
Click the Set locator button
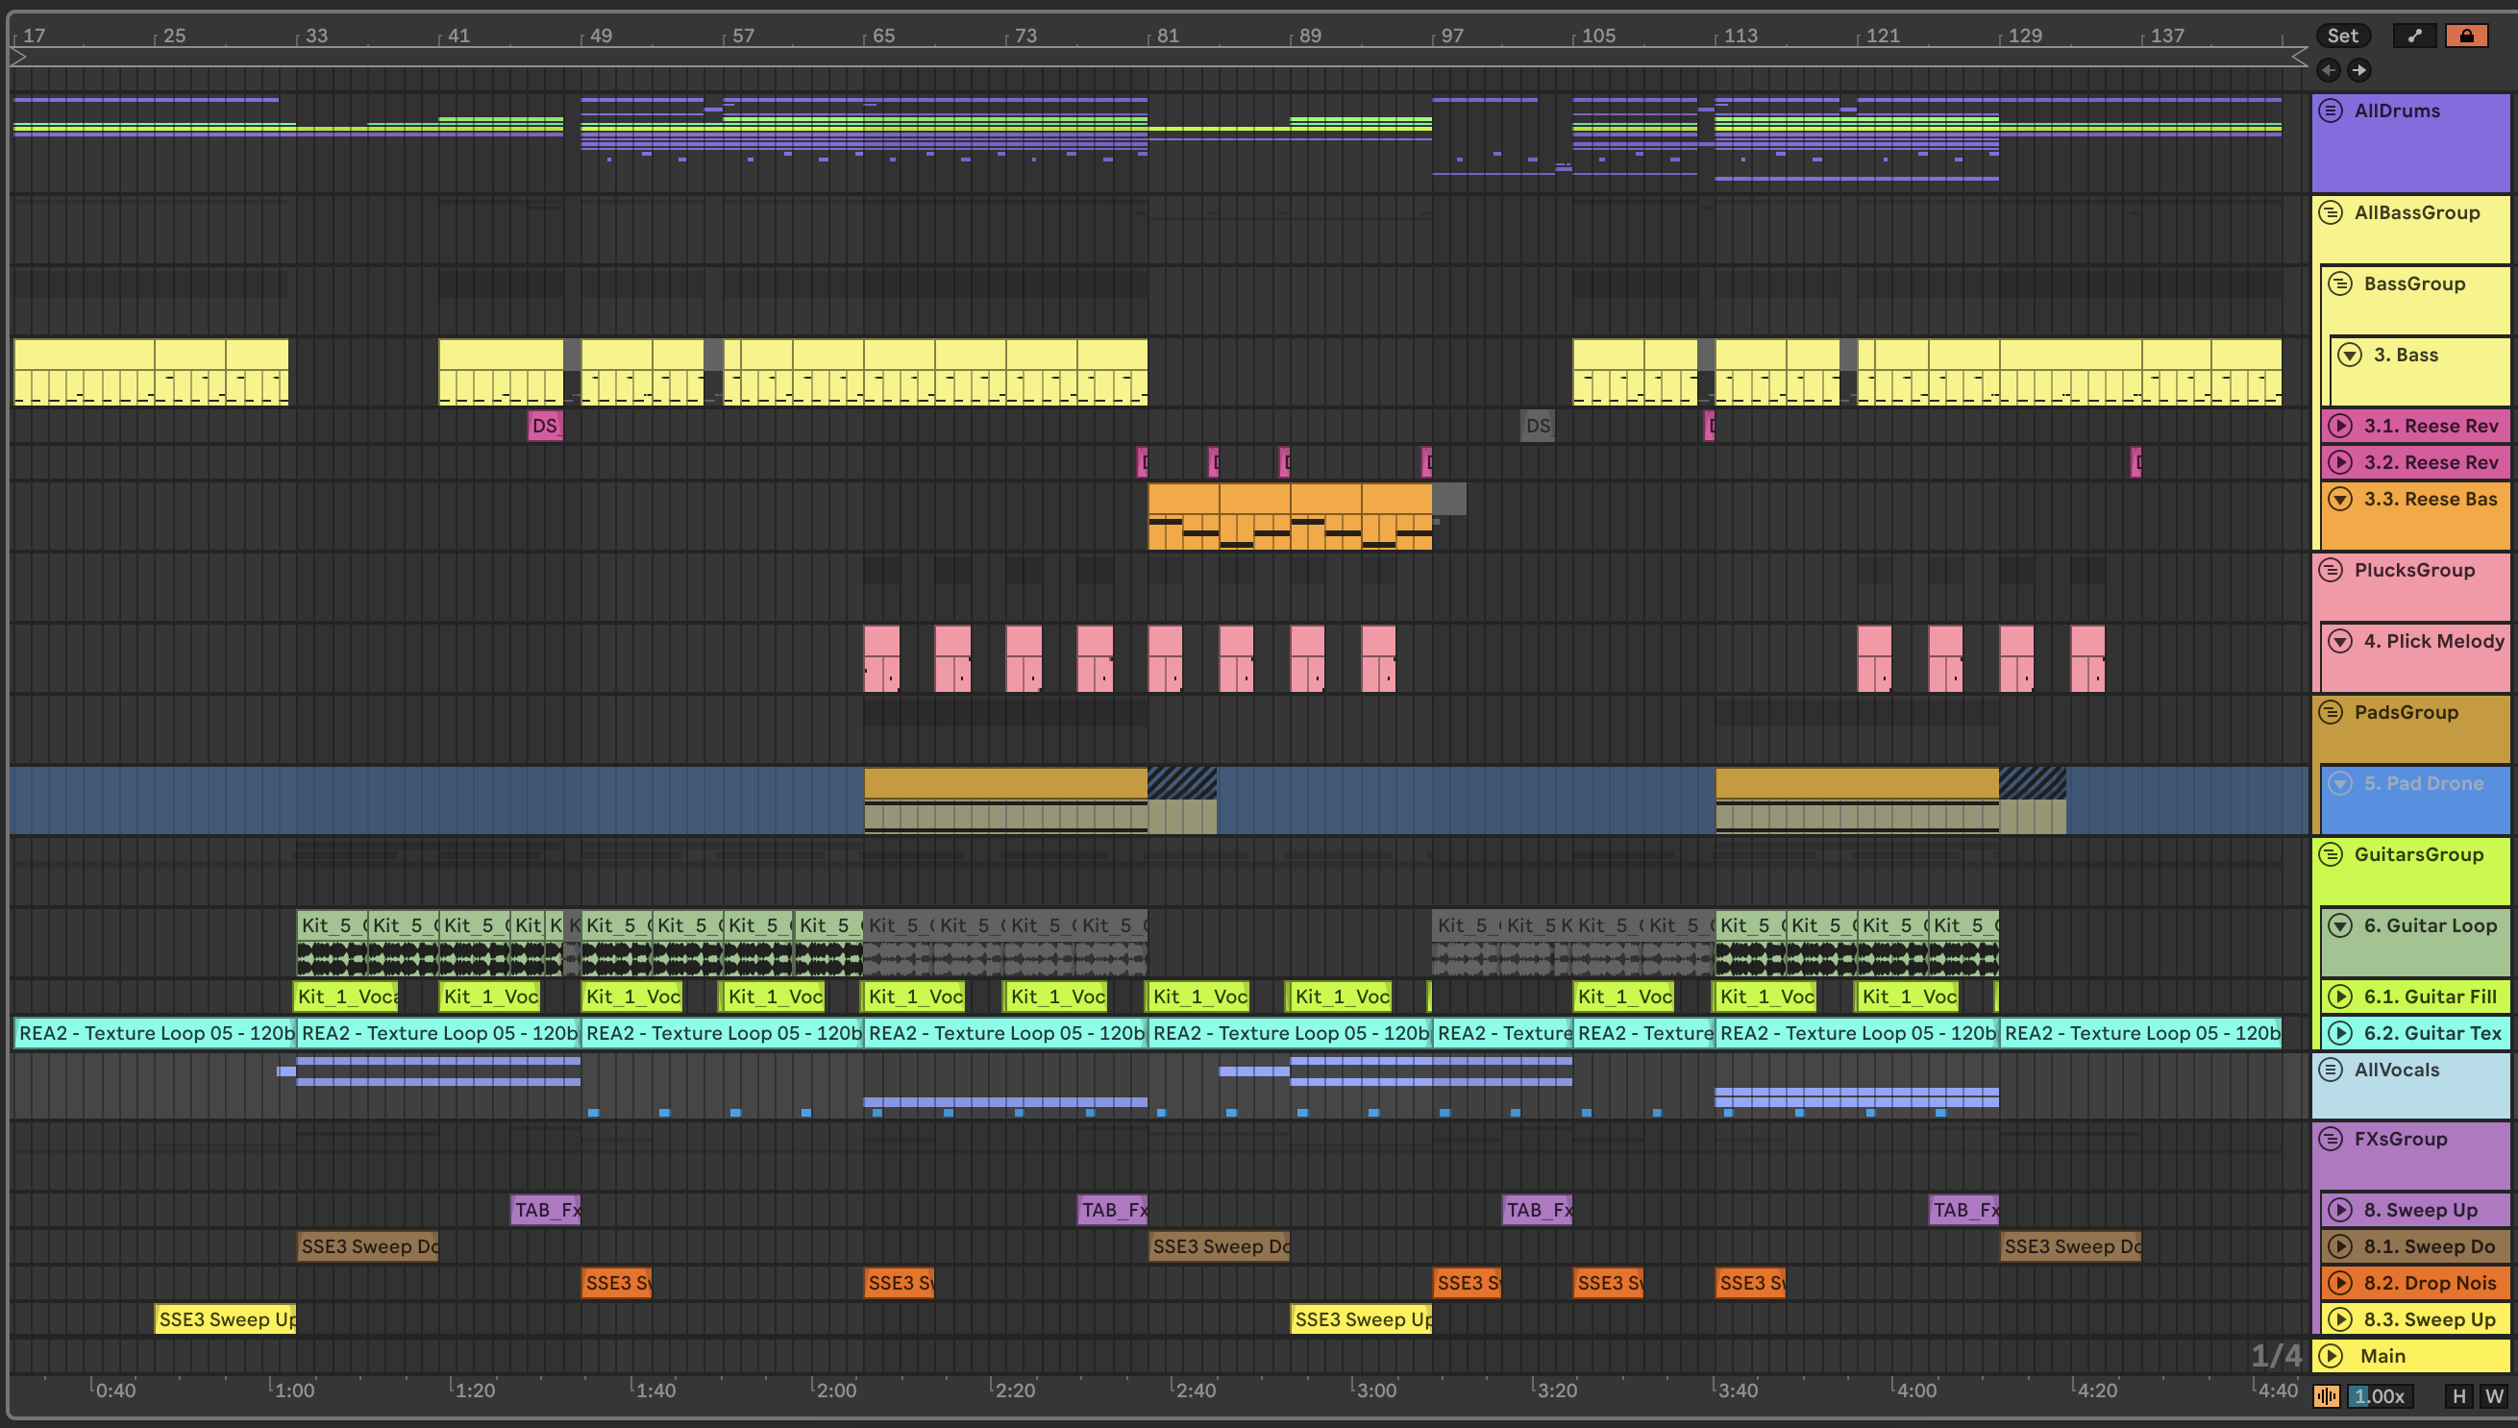(2342, 37)
